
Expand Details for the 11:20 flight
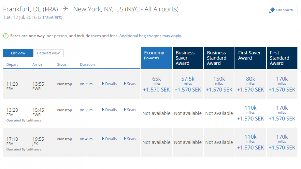(x=109, y=84)
